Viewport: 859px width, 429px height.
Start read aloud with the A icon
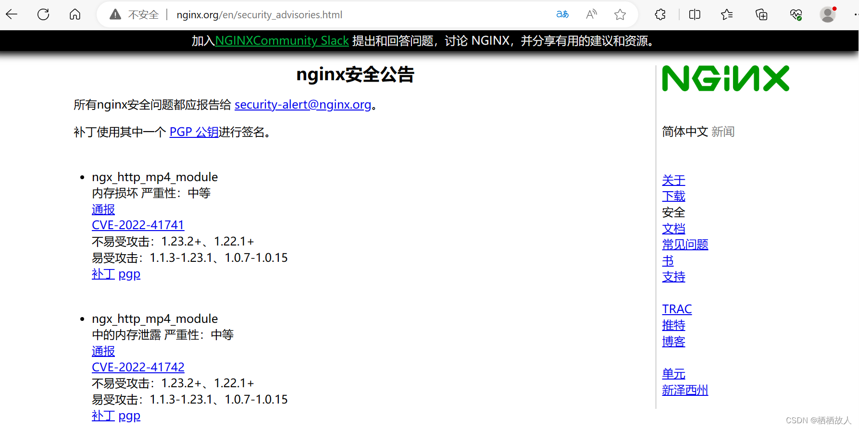pos(592,14)
